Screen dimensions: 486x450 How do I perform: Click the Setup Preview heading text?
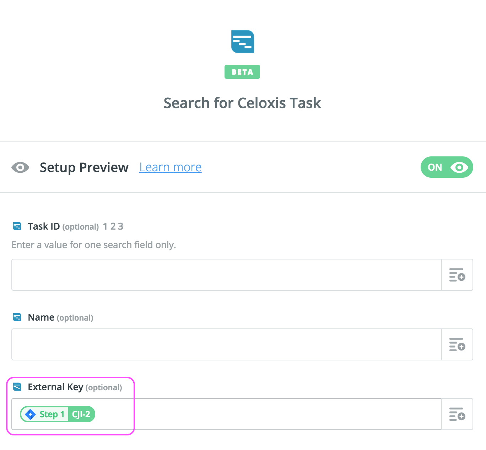tap(84, 167)
